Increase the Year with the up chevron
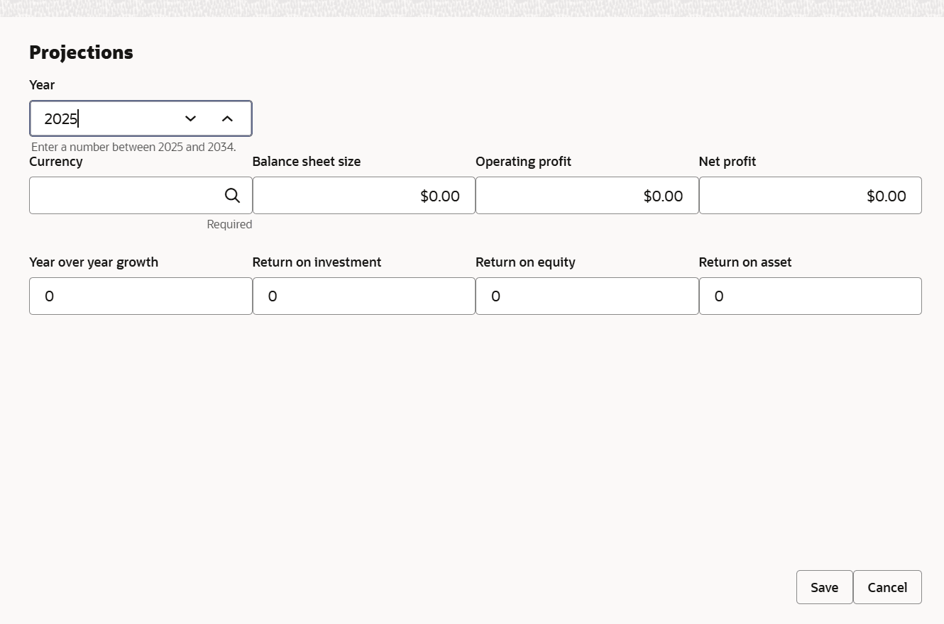Viewport: 944px width, 624px height. point(227,118)
